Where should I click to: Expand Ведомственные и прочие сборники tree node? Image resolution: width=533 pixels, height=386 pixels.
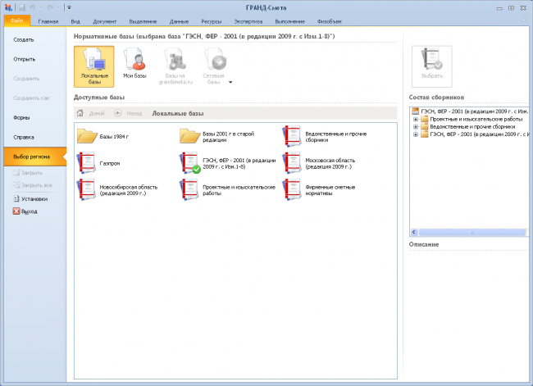(416, 127)
